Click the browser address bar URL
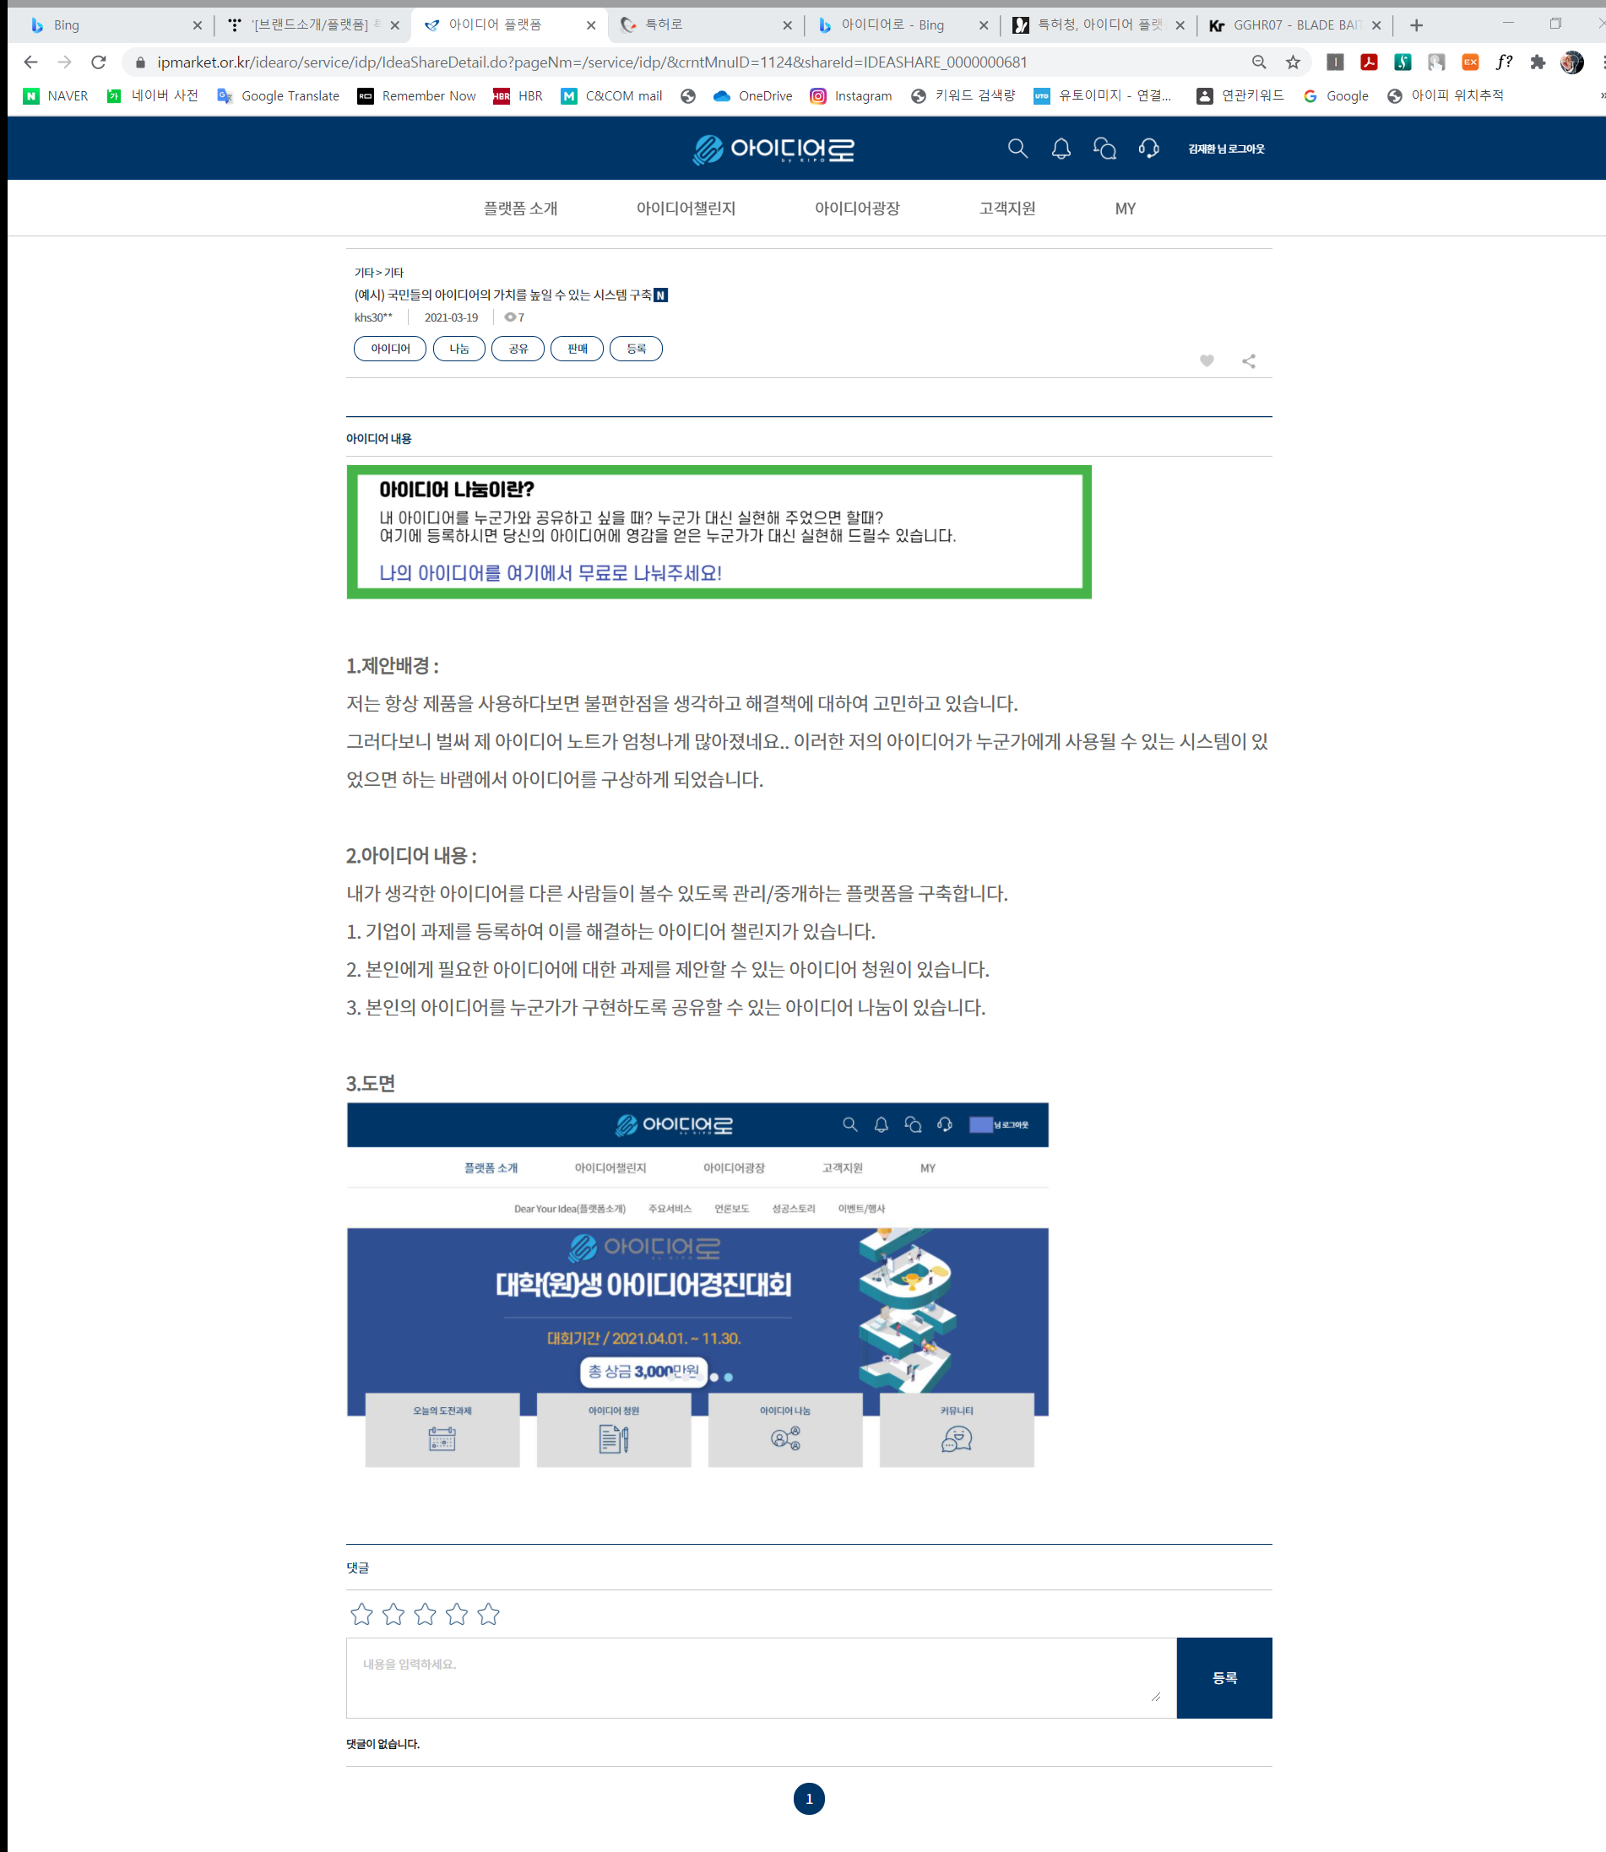This screenshot has width=1606, height=1852. [x=592, y=62]
